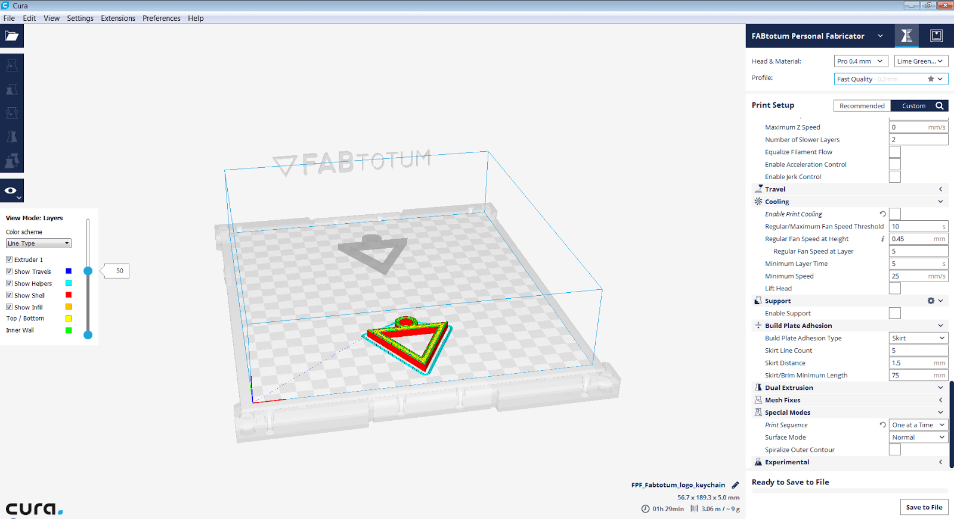Screen dimensions: 954x519
Task: Click the Experimental category flask icon
Action: [758, 462]
